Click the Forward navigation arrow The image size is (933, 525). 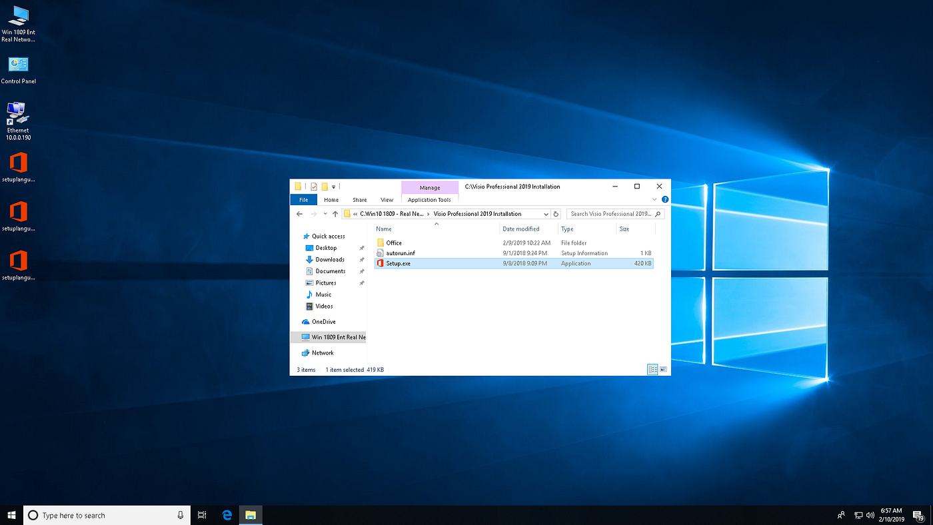(x=314, y=214)
